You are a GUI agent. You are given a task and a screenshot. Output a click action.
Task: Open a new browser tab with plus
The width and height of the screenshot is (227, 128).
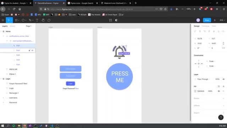tap(135, 3)
